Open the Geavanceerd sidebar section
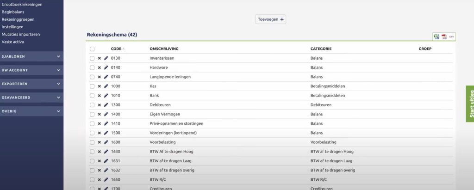Screen dimensions: 474x190 point(31,98)
